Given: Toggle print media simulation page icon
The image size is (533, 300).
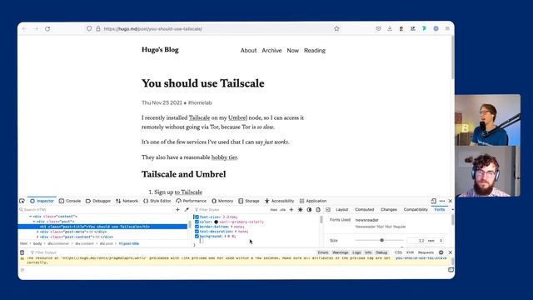Looking at the screenshot, I should pyautogui.click(x=318, y=210).
